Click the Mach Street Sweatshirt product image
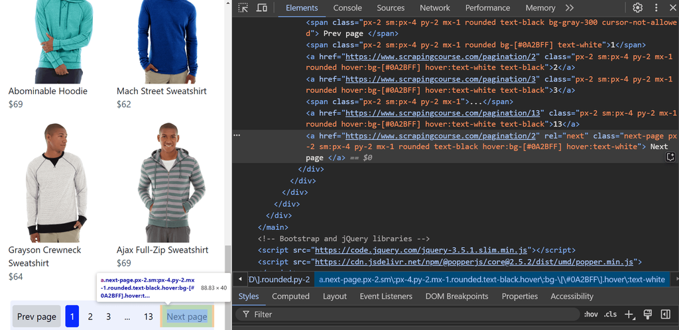 (x=168, y=42)
